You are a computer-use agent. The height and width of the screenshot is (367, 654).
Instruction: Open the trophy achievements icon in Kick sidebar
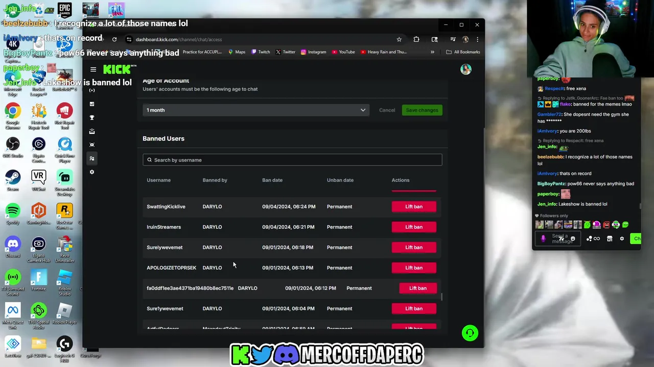tap(92, 118)
